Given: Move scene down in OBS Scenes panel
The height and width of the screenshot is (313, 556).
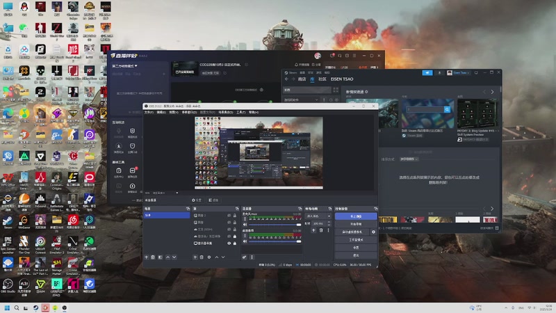Looking at the screenshot, I should point(174,257).
